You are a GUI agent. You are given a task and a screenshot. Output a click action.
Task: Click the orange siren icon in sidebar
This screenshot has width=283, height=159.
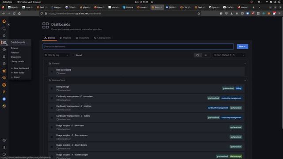(4, 71)
